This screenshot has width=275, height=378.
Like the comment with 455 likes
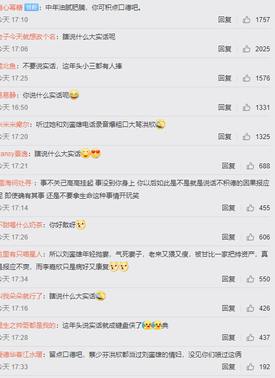[250, 208]
